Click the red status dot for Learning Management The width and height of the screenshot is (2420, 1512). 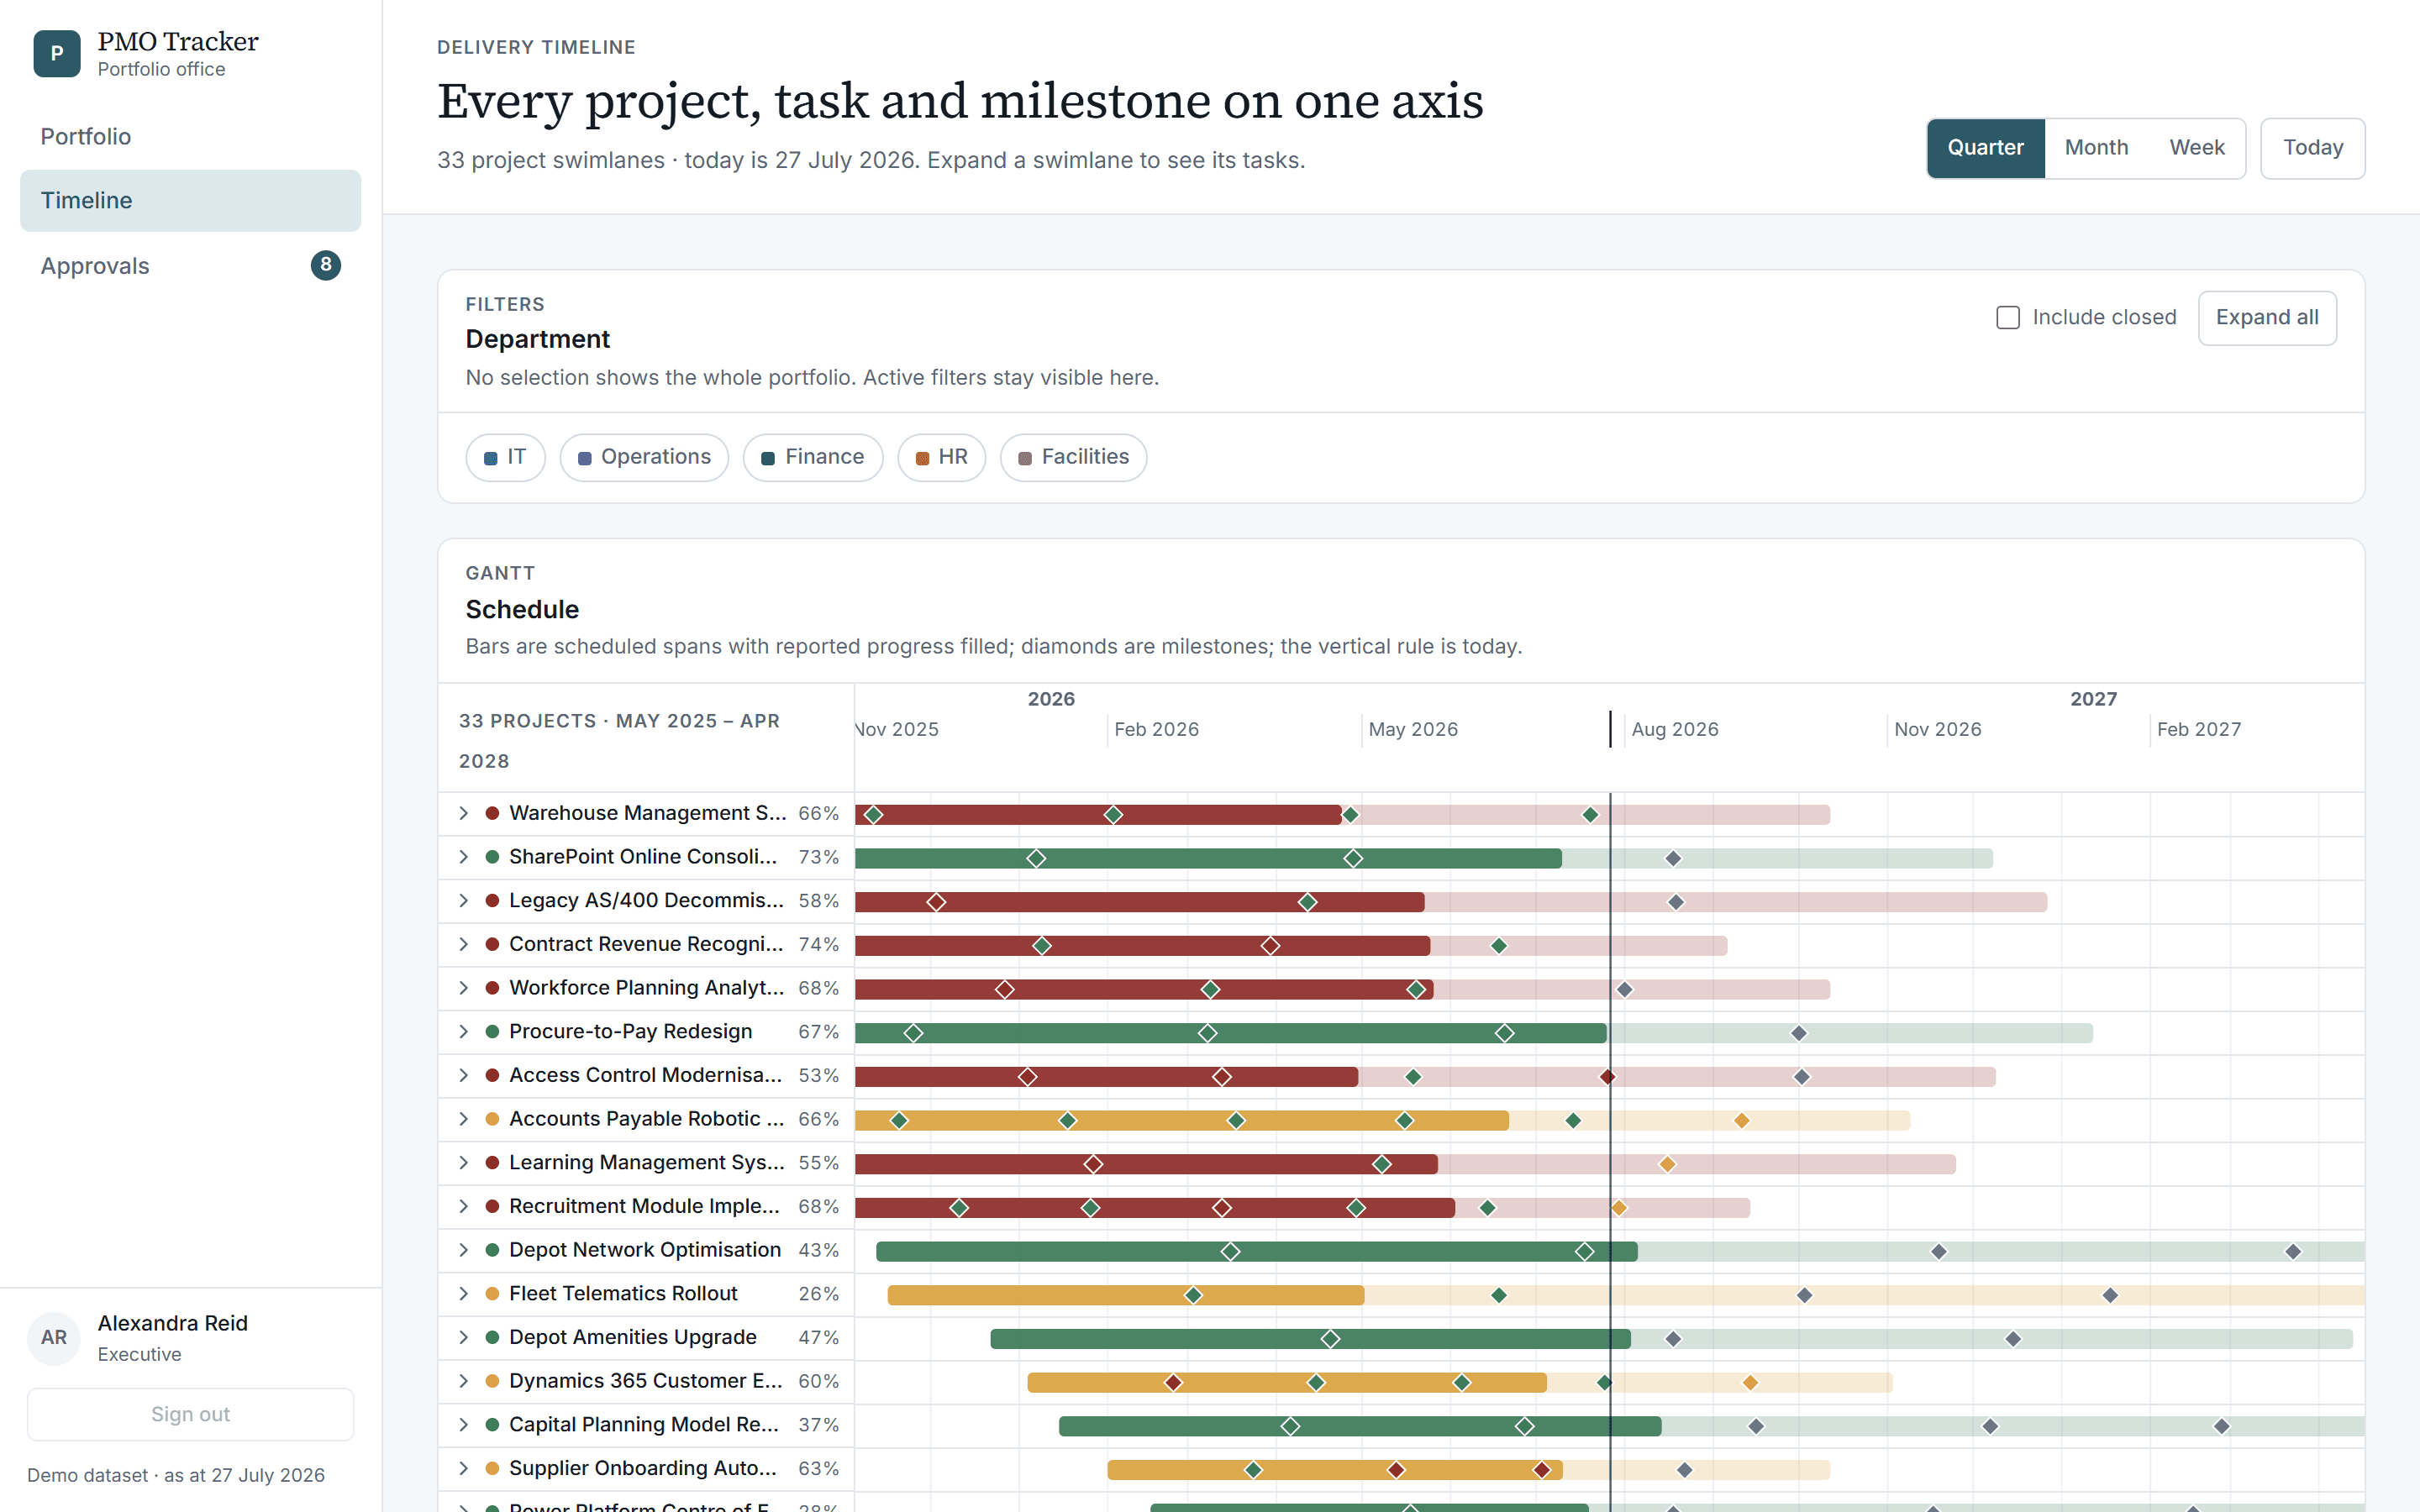pyautogui.click(x=492, y=1163)
